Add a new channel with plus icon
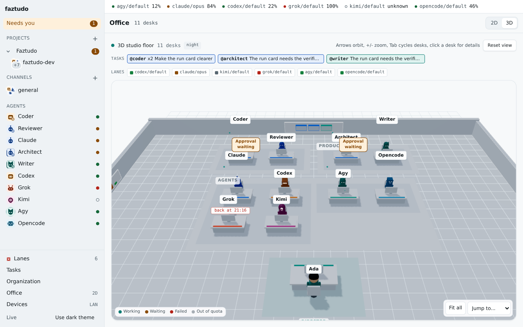Viewport: 523px width, 327px height. coord(95,78)
